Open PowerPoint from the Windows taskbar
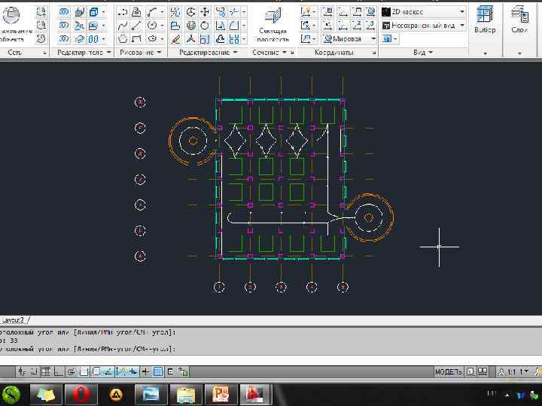The width and height of the screenshot is (542, 406). [x=221, y=394]
